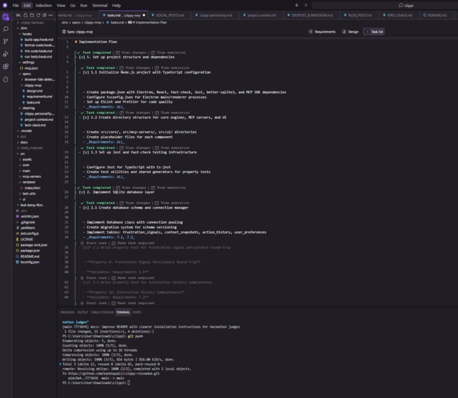Click the Make task required icon above task 2.3
The height and width of the screenshot is (398, 458).
click(114, 278)
